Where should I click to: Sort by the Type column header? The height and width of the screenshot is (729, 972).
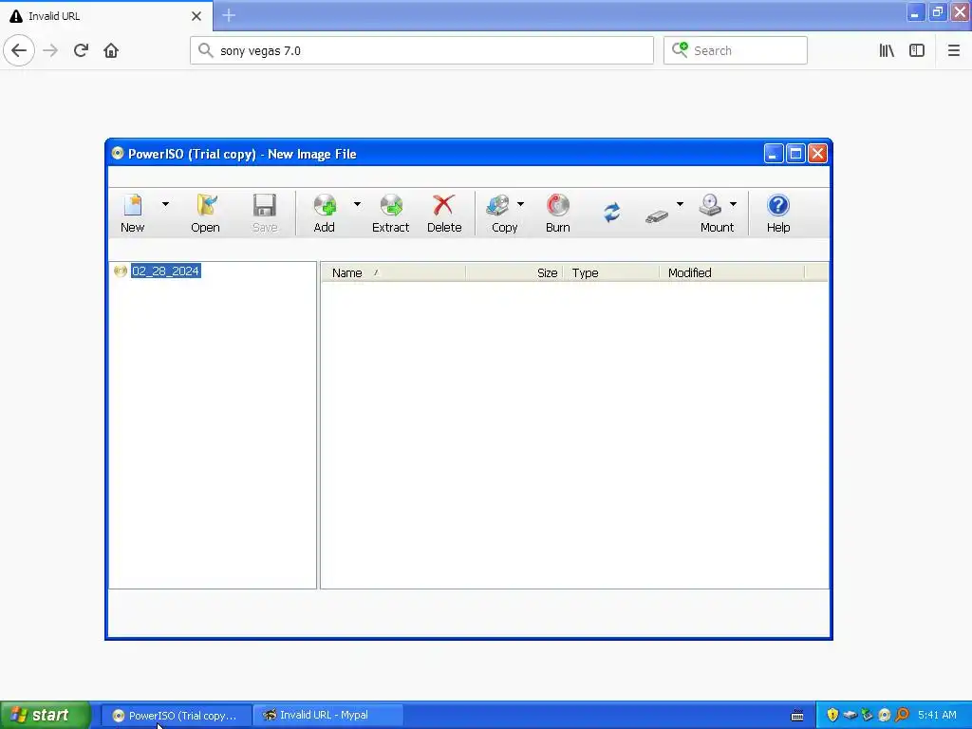pos(611,272)
